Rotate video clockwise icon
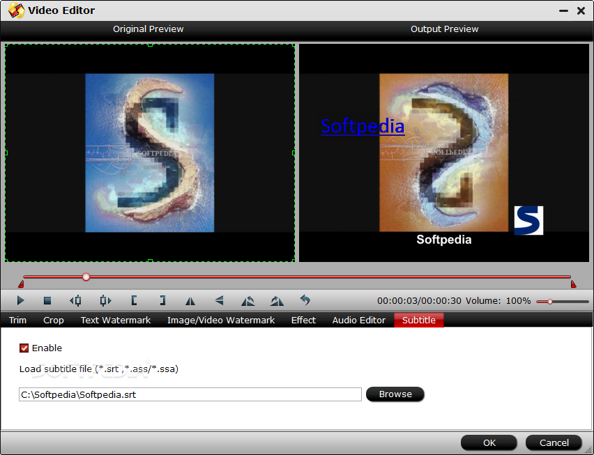The image size is (594, 455). (277, 301)
